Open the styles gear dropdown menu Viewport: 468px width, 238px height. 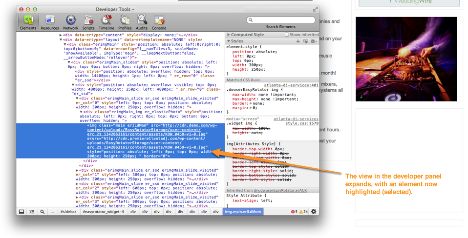point(313,41)
